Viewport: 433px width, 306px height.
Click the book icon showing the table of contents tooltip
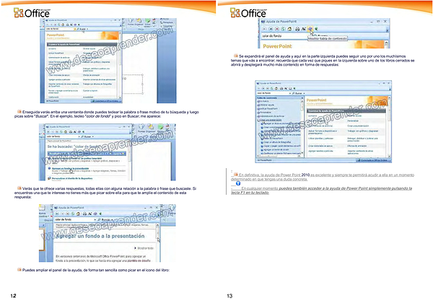[310, 30]
